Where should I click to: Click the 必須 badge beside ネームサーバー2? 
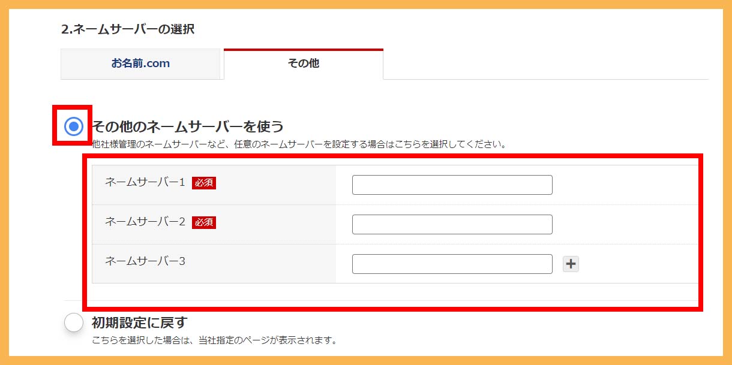click(203, 222)
